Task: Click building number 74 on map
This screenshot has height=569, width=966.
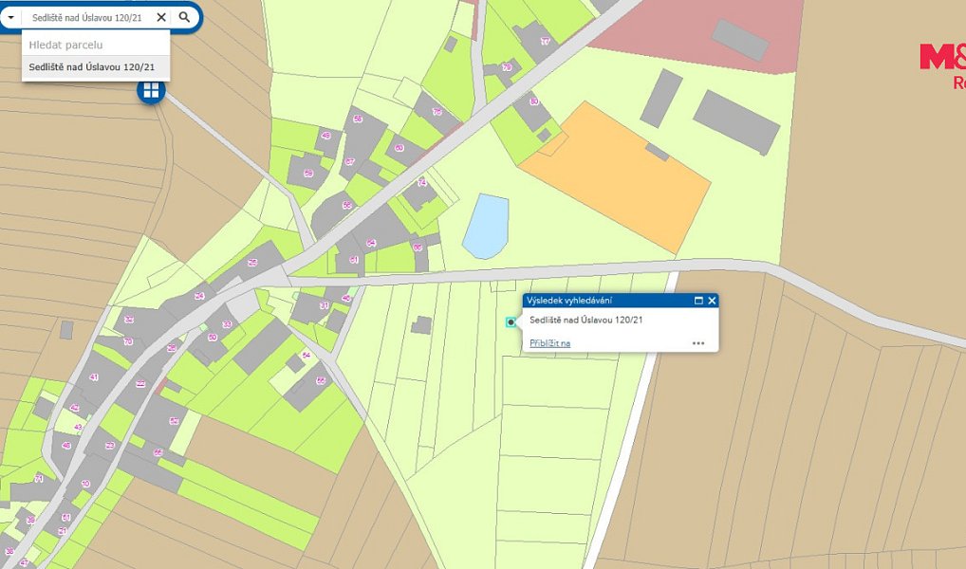Action: [x=422, y=183]
